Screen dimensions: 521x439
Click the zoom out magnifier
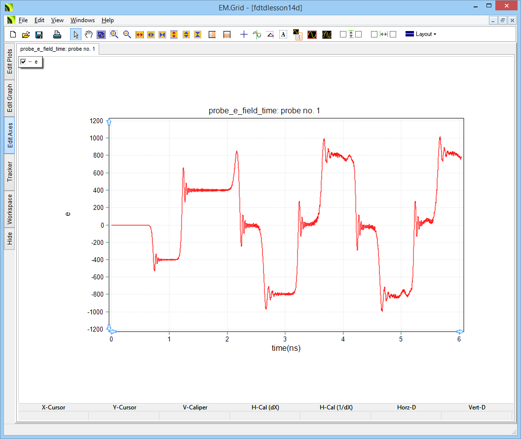[127, 34]
